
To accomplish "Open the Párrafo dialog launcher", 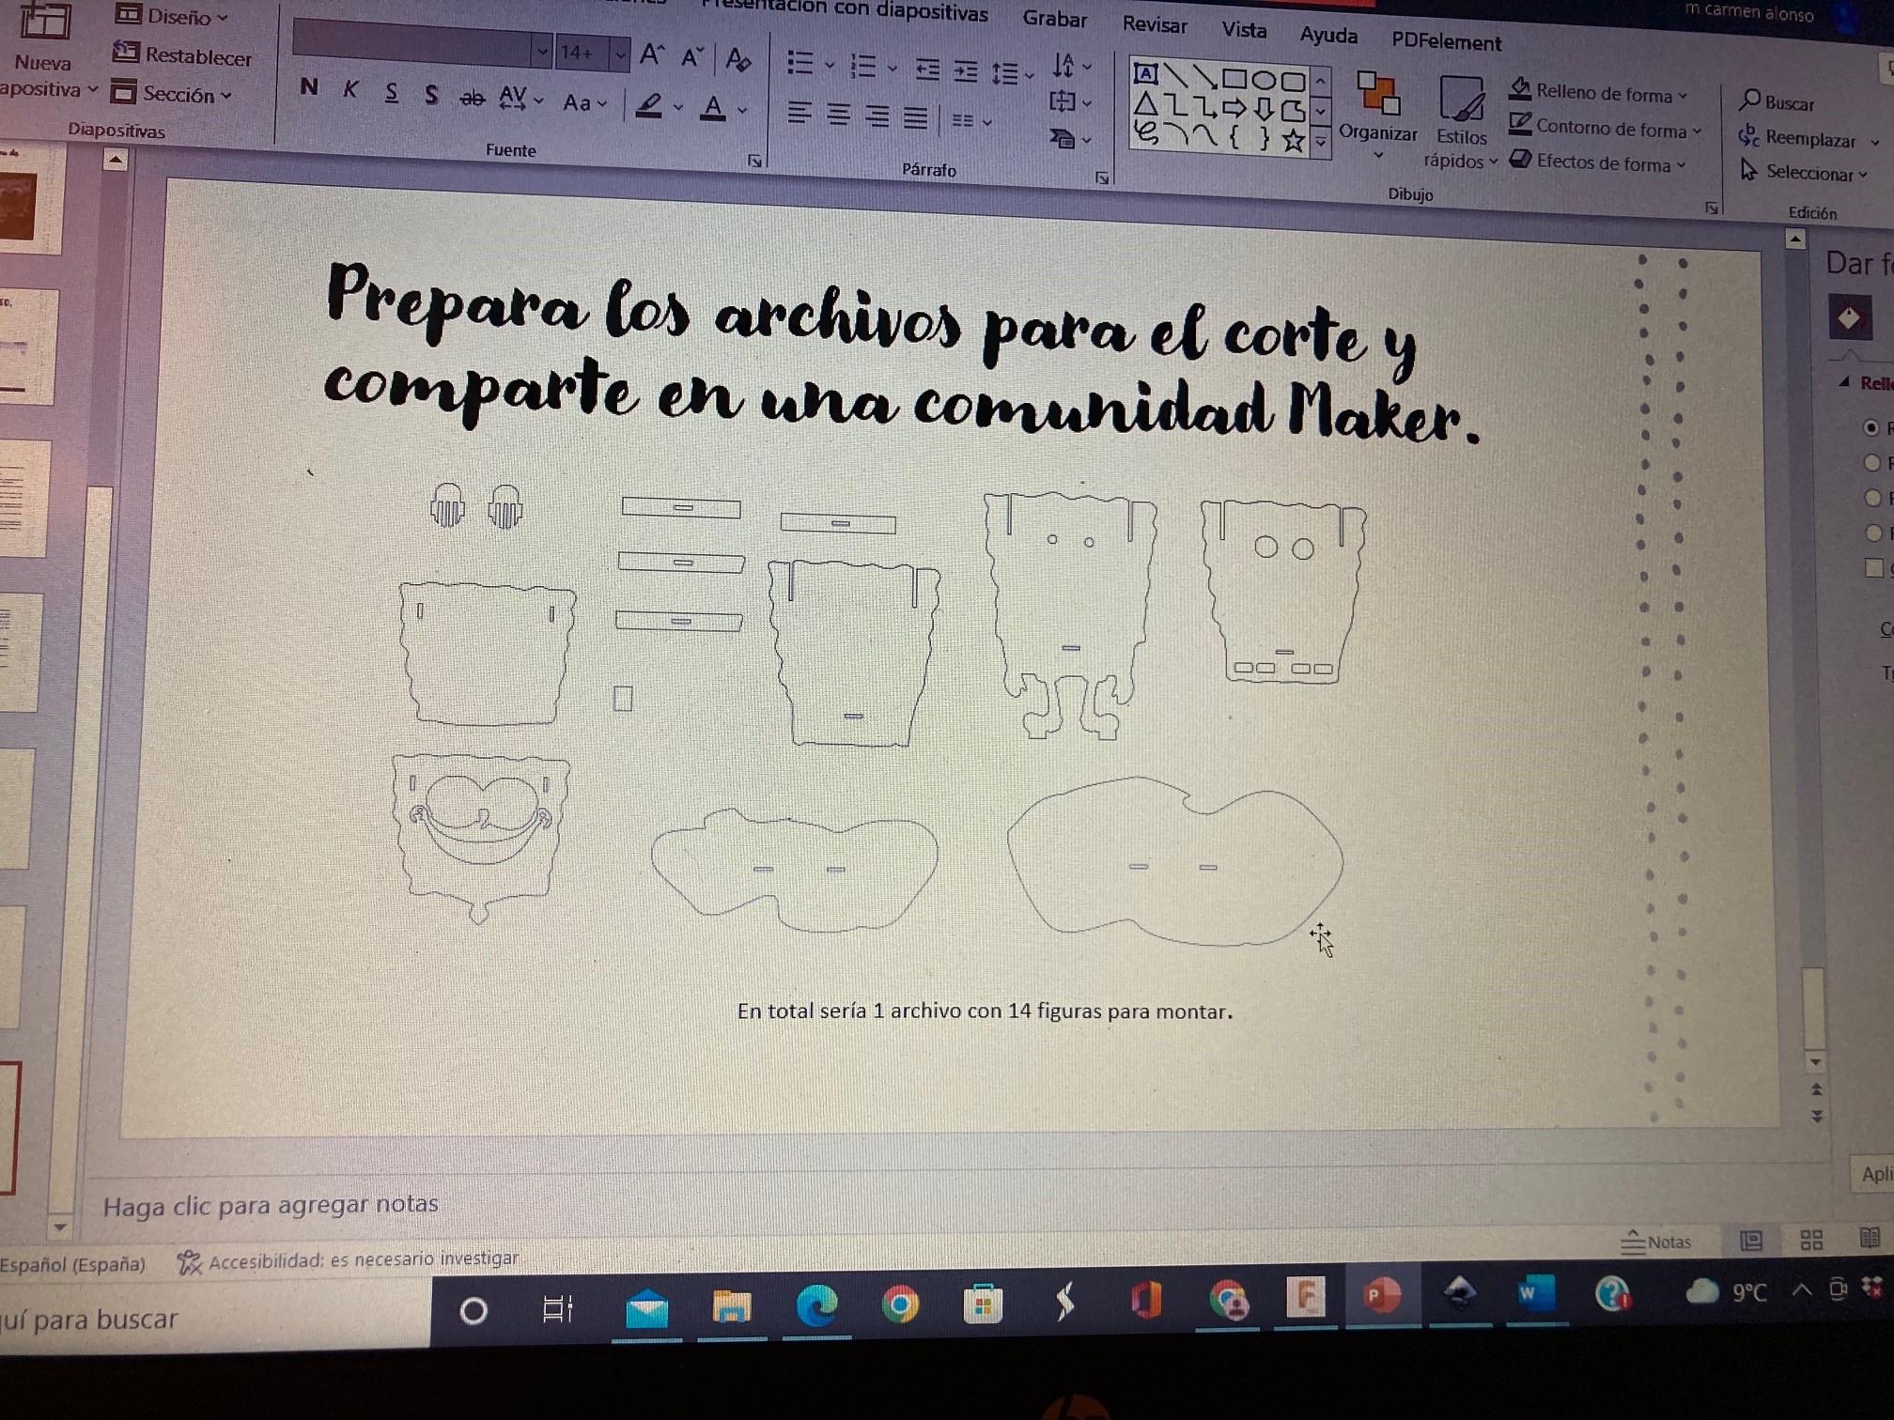I will click(1102, 178).
